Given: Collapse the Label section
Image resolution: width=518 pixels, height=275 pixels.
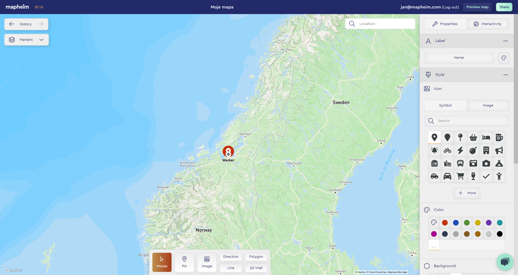Looking at the screenshot, I should point(506,41).
